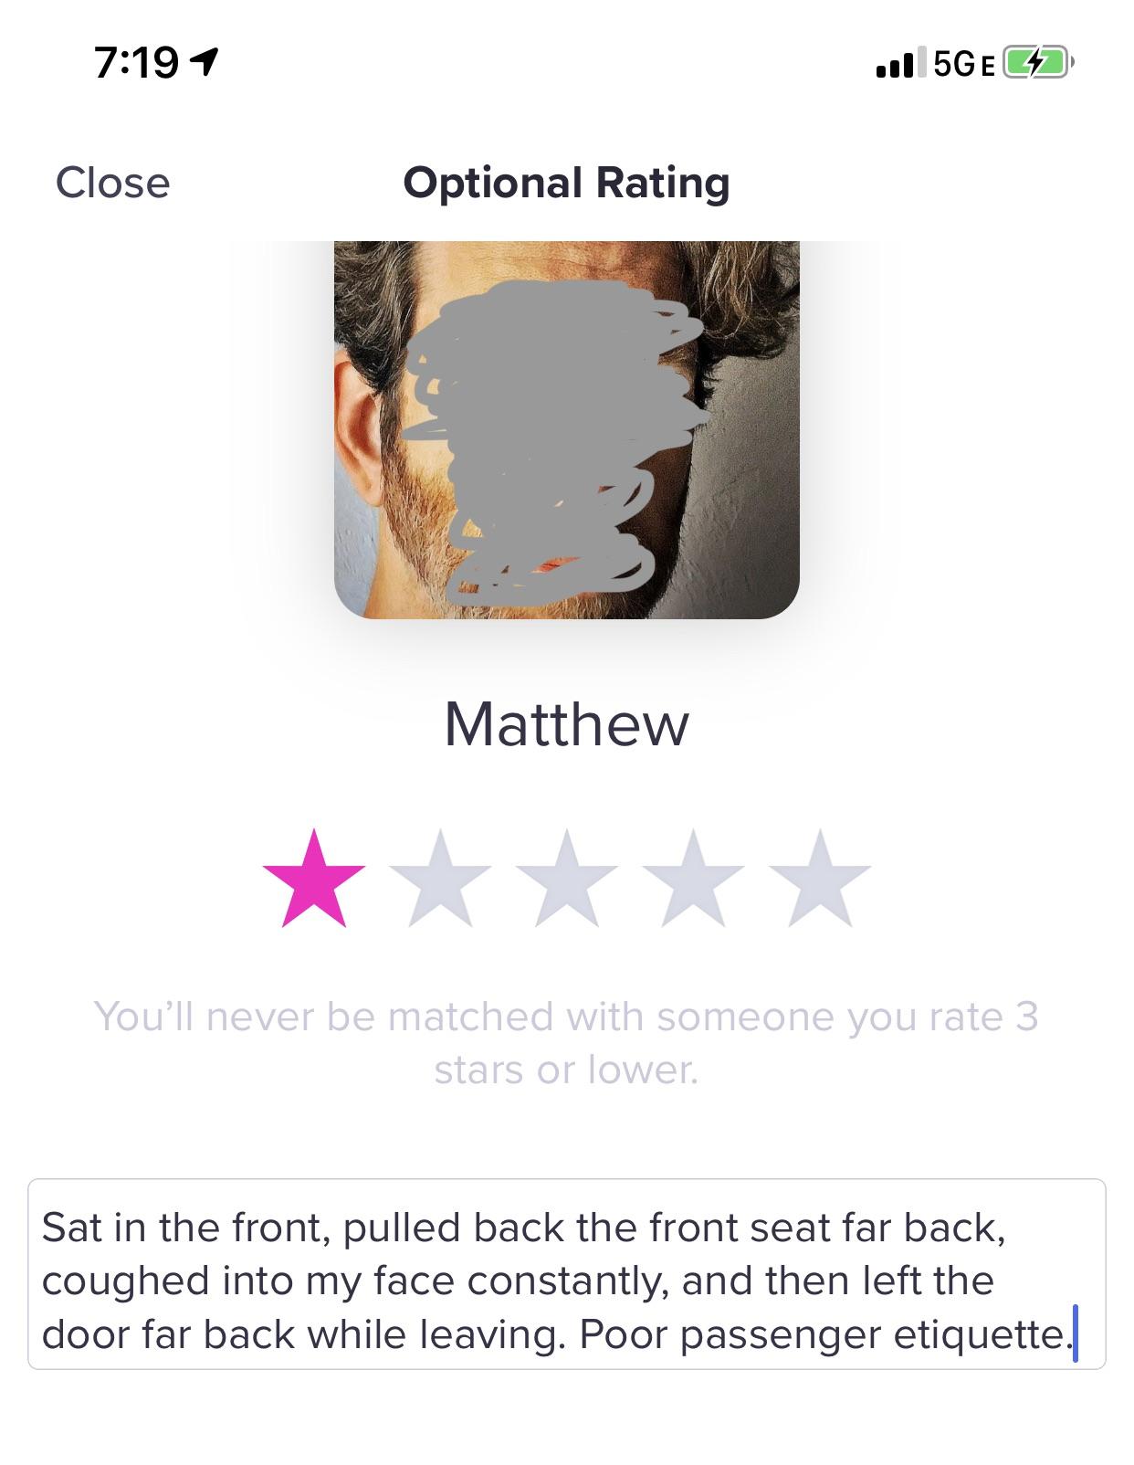Tap the first pink star
The height and width of the screenshot is (1465, 1134).
pos(313,879)
